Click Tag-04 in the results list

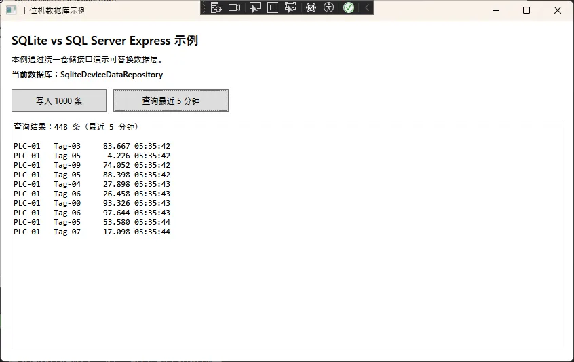coord(67,184)
